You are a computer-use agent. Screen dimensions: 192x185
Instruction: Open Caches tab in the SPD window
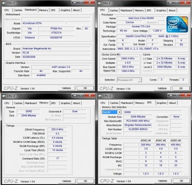coord(114,103)
